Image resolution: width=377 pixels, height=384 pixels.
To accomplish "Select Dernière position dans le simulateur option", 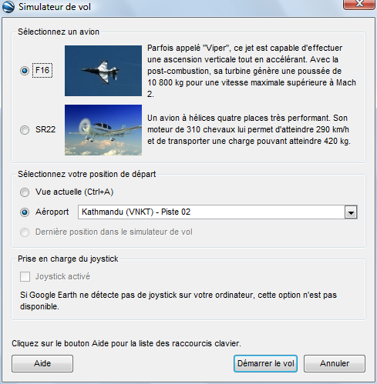I will [x=25, y=232].
